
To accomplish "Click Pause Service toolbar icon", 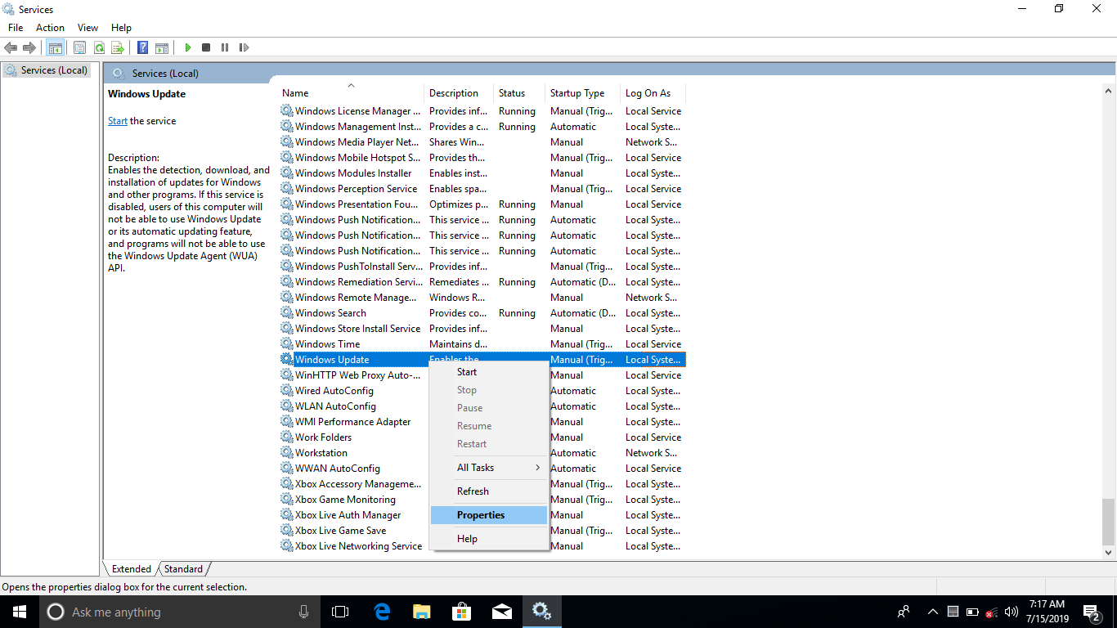I will (225, 47).
